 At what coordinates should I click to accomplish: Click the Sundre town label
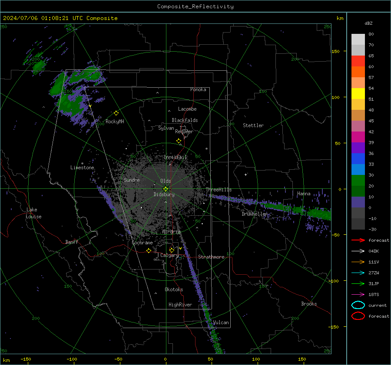[x=132, y=180]
